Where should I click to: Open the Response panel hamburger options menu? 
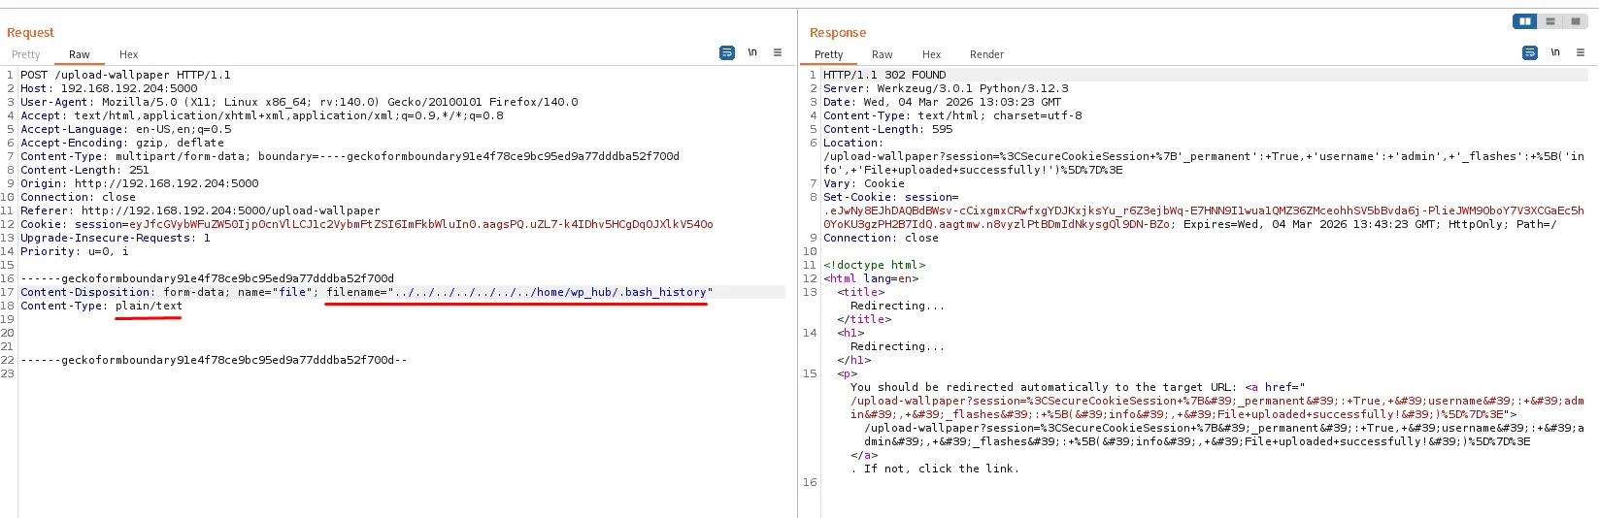click(x=1581, y=52)
